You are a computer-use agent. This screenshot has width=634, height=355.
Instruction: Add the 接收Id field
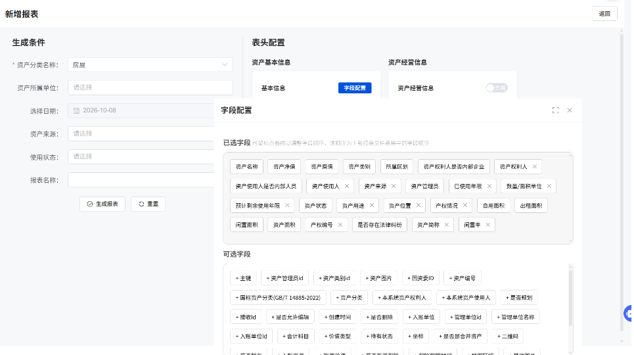coord(246,317)
